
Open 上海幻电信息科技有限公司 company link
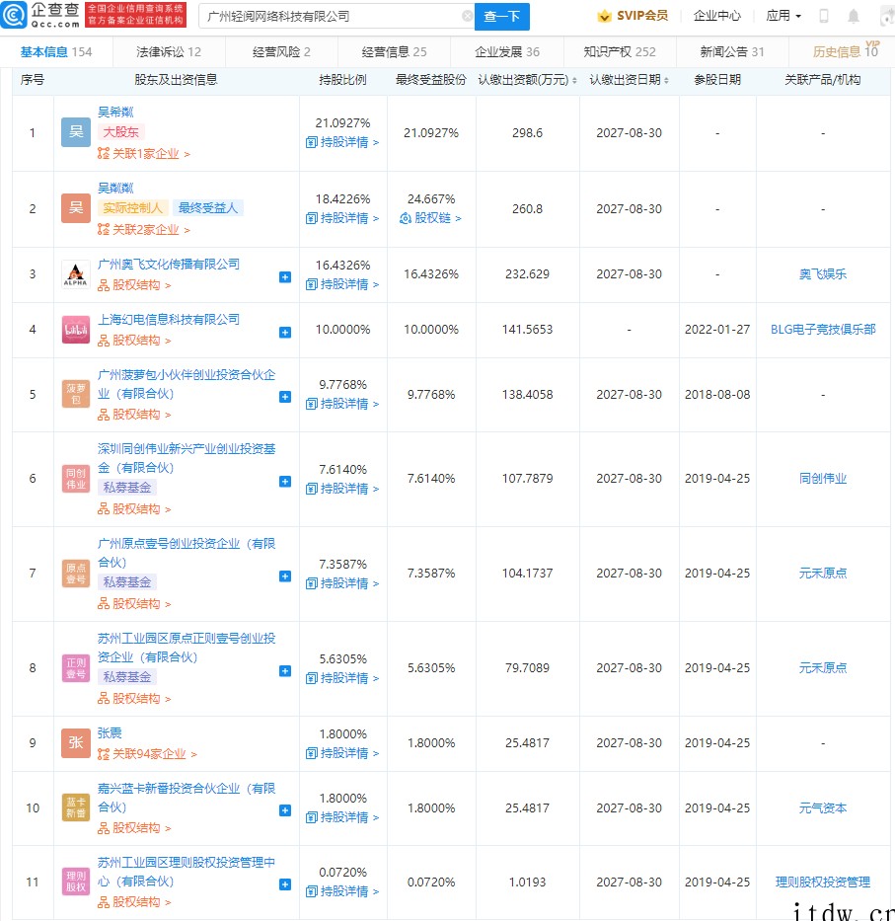169,320
